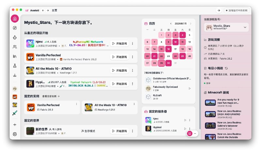Image resolution: width=261 pixels, height=152 pixels.
Task: Open the Discover compass icon in sidebar
Action: coord(15,28)
